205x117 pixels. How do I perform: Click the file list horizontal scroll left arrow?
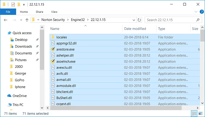click(x=48, y=108)
